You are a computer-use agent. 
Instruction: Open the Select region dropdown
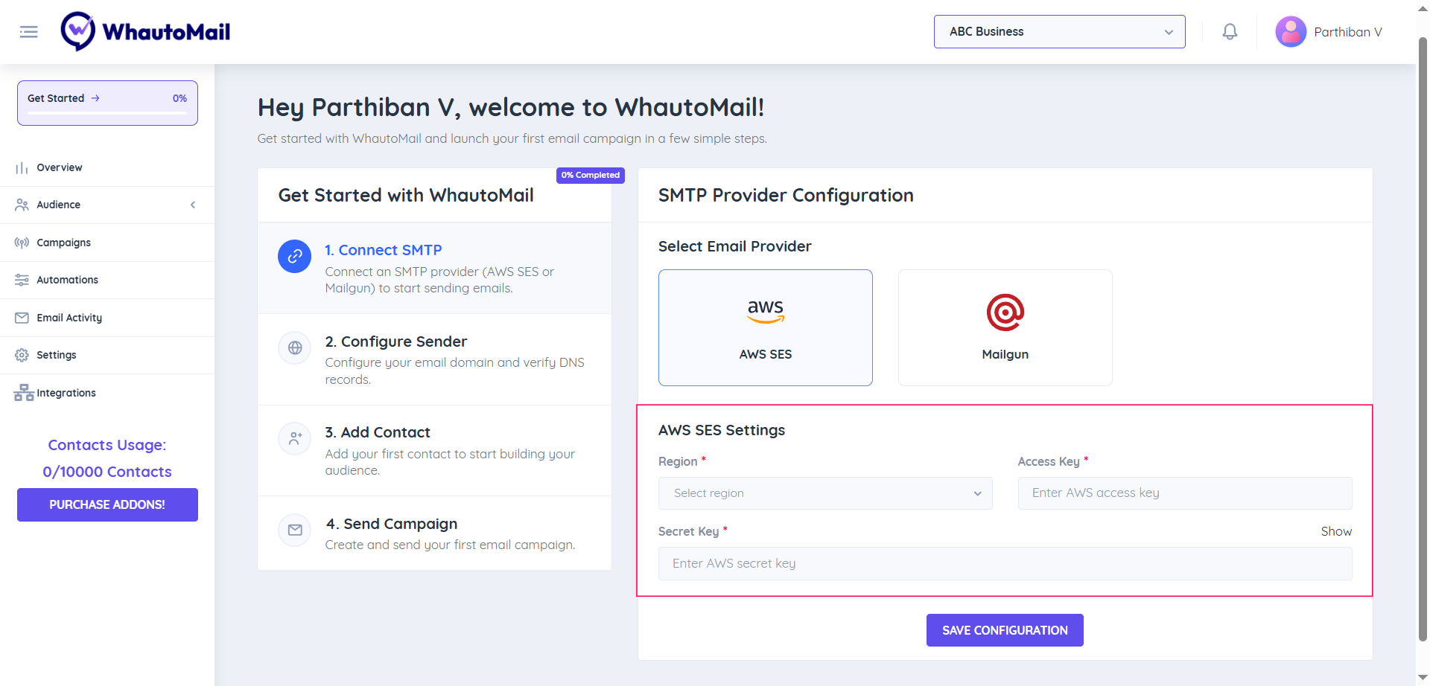824,493
